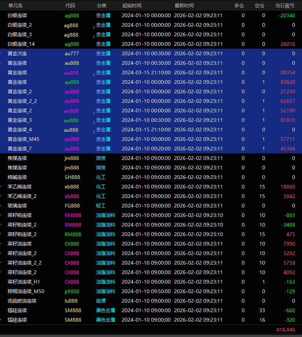Select the 菜籽油连续_H1 unit name
Viewport: 302px width, 337px height.
tap(24, 282)
